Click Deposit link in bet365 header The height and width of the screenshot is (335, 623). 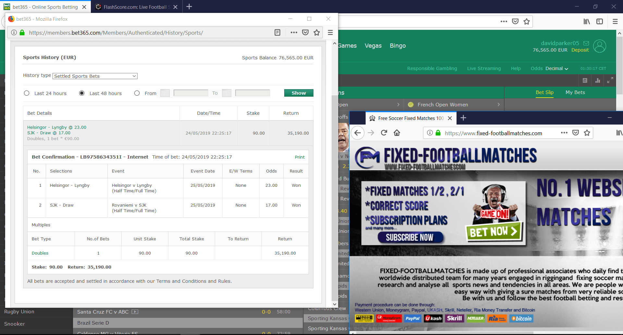(580, 50)
